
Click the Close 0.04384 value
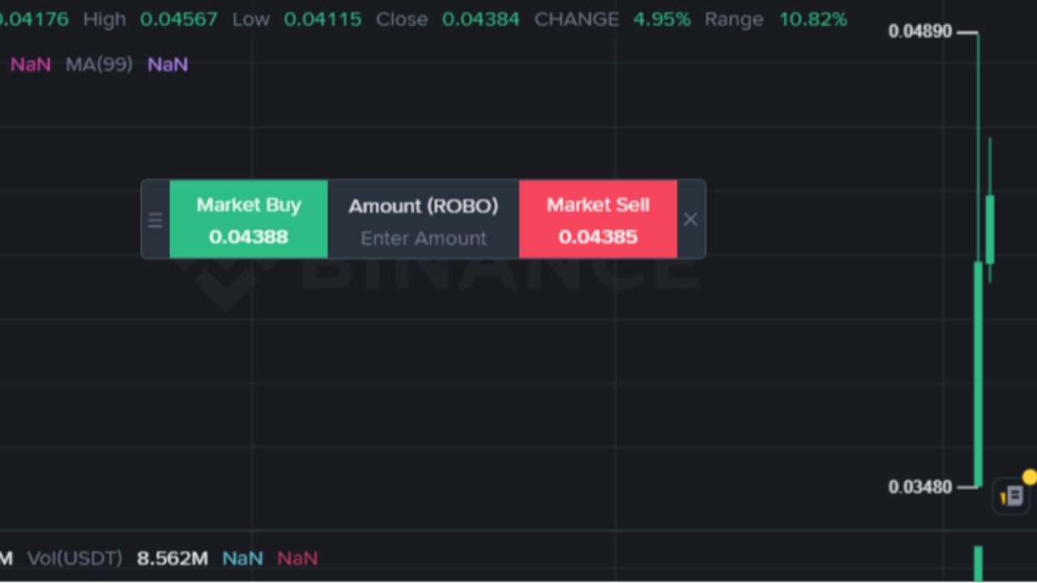480,19
